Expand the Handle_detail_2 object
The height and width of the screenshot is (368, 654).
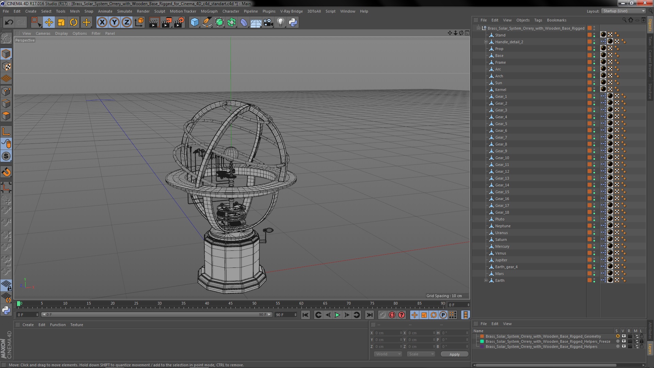click(x=486, y=42)
